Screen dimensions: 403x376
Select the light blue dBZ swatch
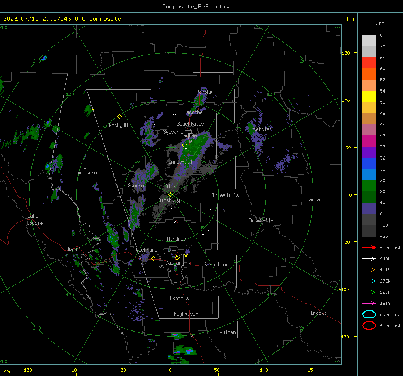click(x=369, y=174)
